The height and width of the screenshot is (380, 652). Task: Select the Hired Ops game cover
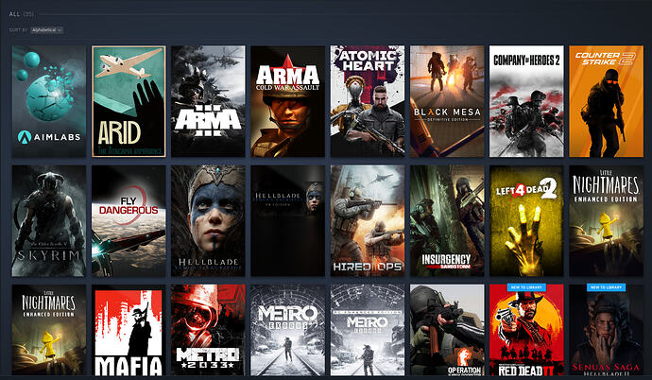pyautogui.click(x=367, y=220)
